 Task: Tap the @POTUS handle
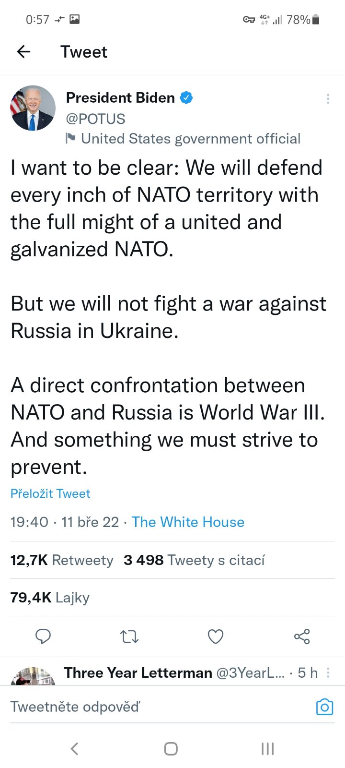point(95,119)
